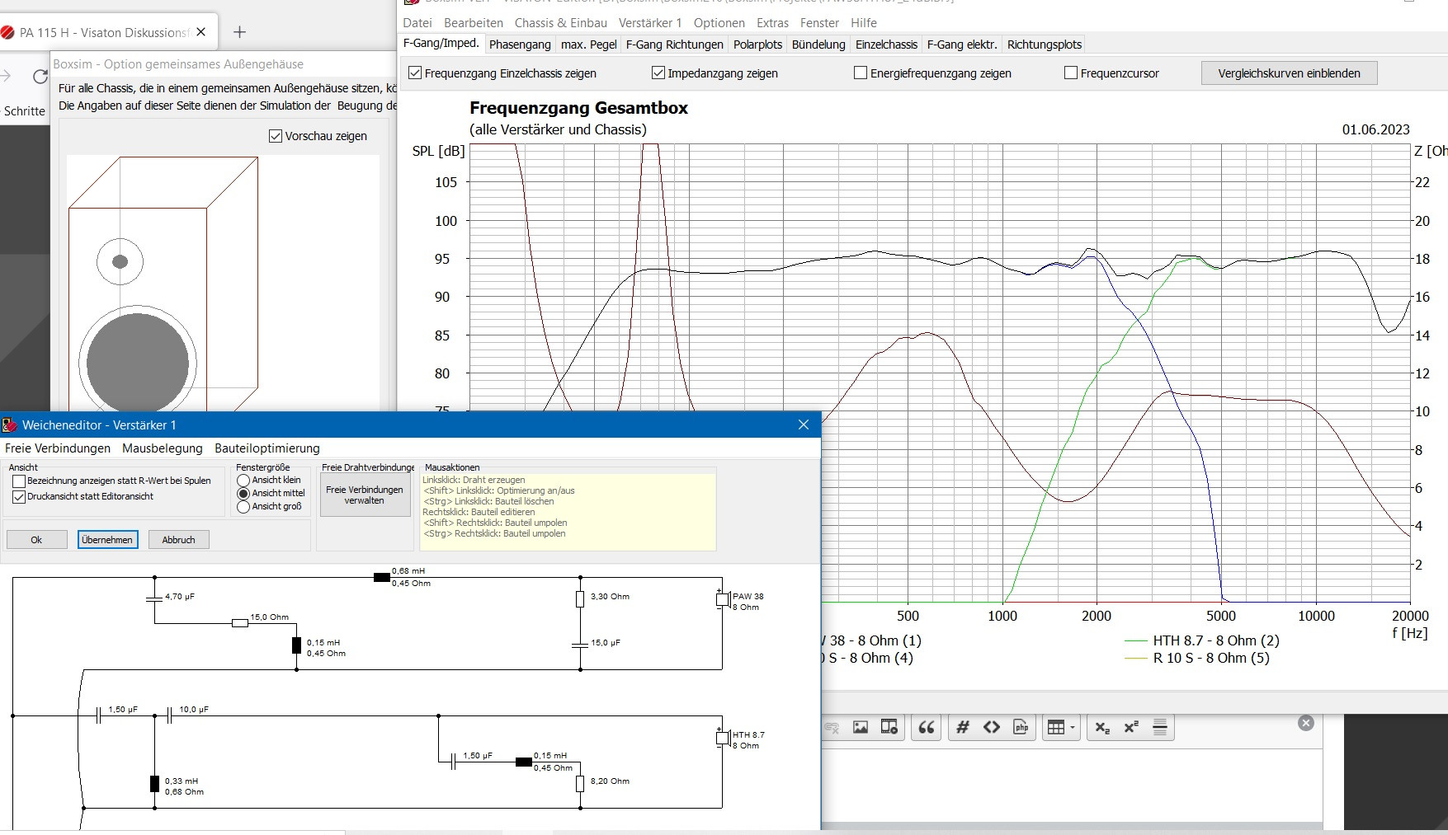The width and height of the screenshot is (1448, 835).
Task: Close the PA 115 H browser tab
Action: (201, 32)
